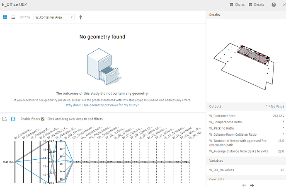
Task: Click the E_Office 002 study title
Action: coord(14,5)
